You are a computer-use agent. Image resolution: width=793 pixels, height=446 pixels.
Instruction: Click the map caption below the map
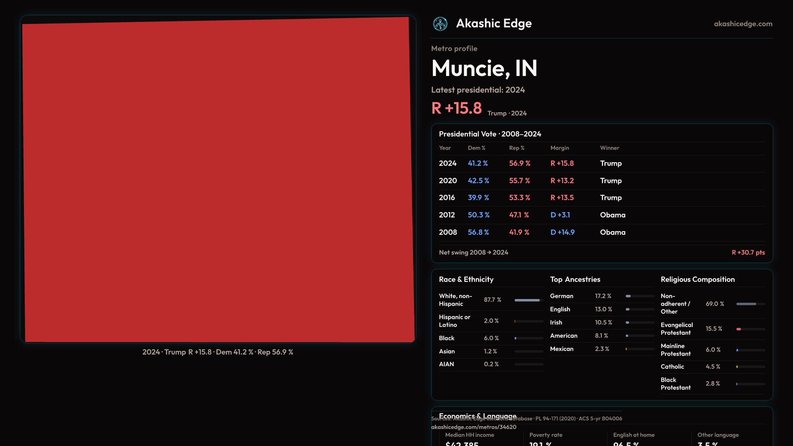tap(218, 352)
